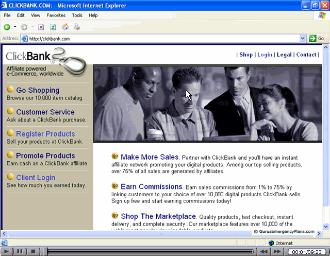Open the Customer Service sidebar link
This screenshot has height=256, width=330.
45,112
